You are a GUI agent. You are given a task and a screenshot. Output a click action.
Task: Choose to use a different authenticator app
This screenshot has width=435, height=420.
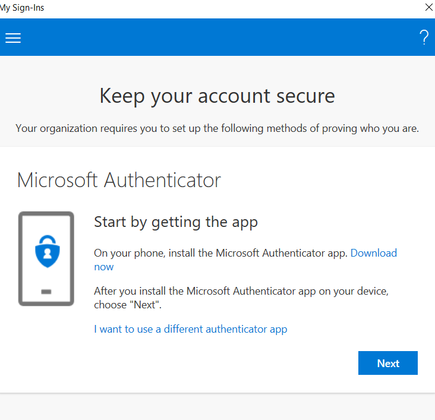point(190,329)
